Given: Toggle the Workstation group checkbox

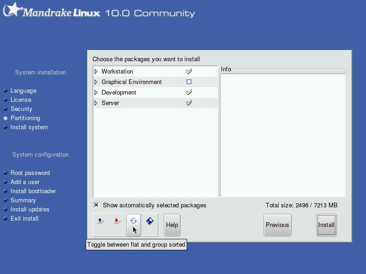Looking at the screenshot, I should [x=189, y=71].
